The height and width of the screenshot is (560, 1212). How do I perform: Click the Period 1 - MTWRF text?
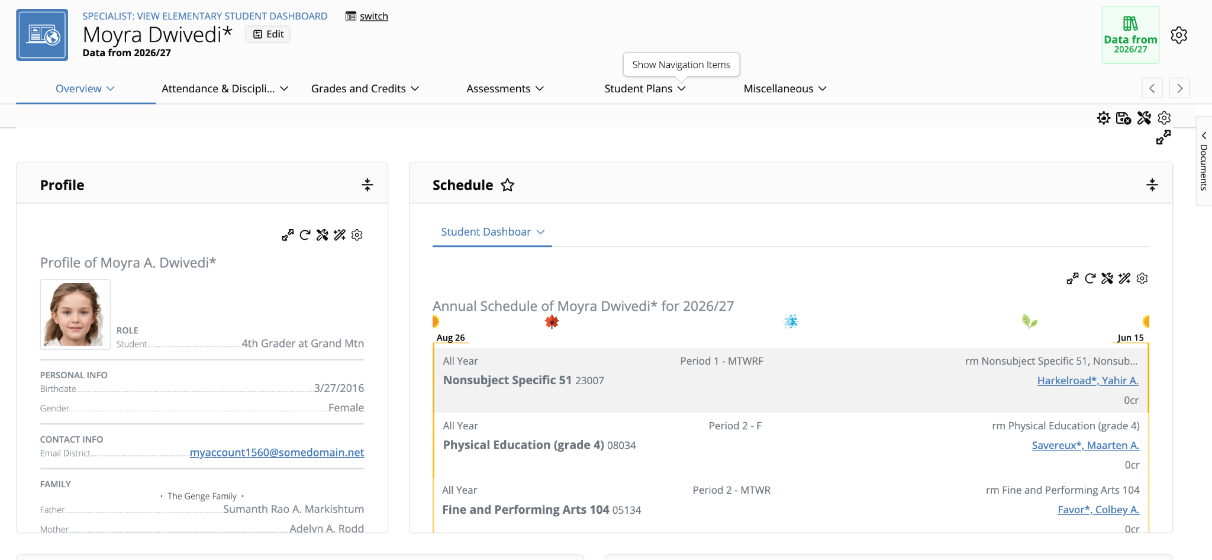click(721, 361)
